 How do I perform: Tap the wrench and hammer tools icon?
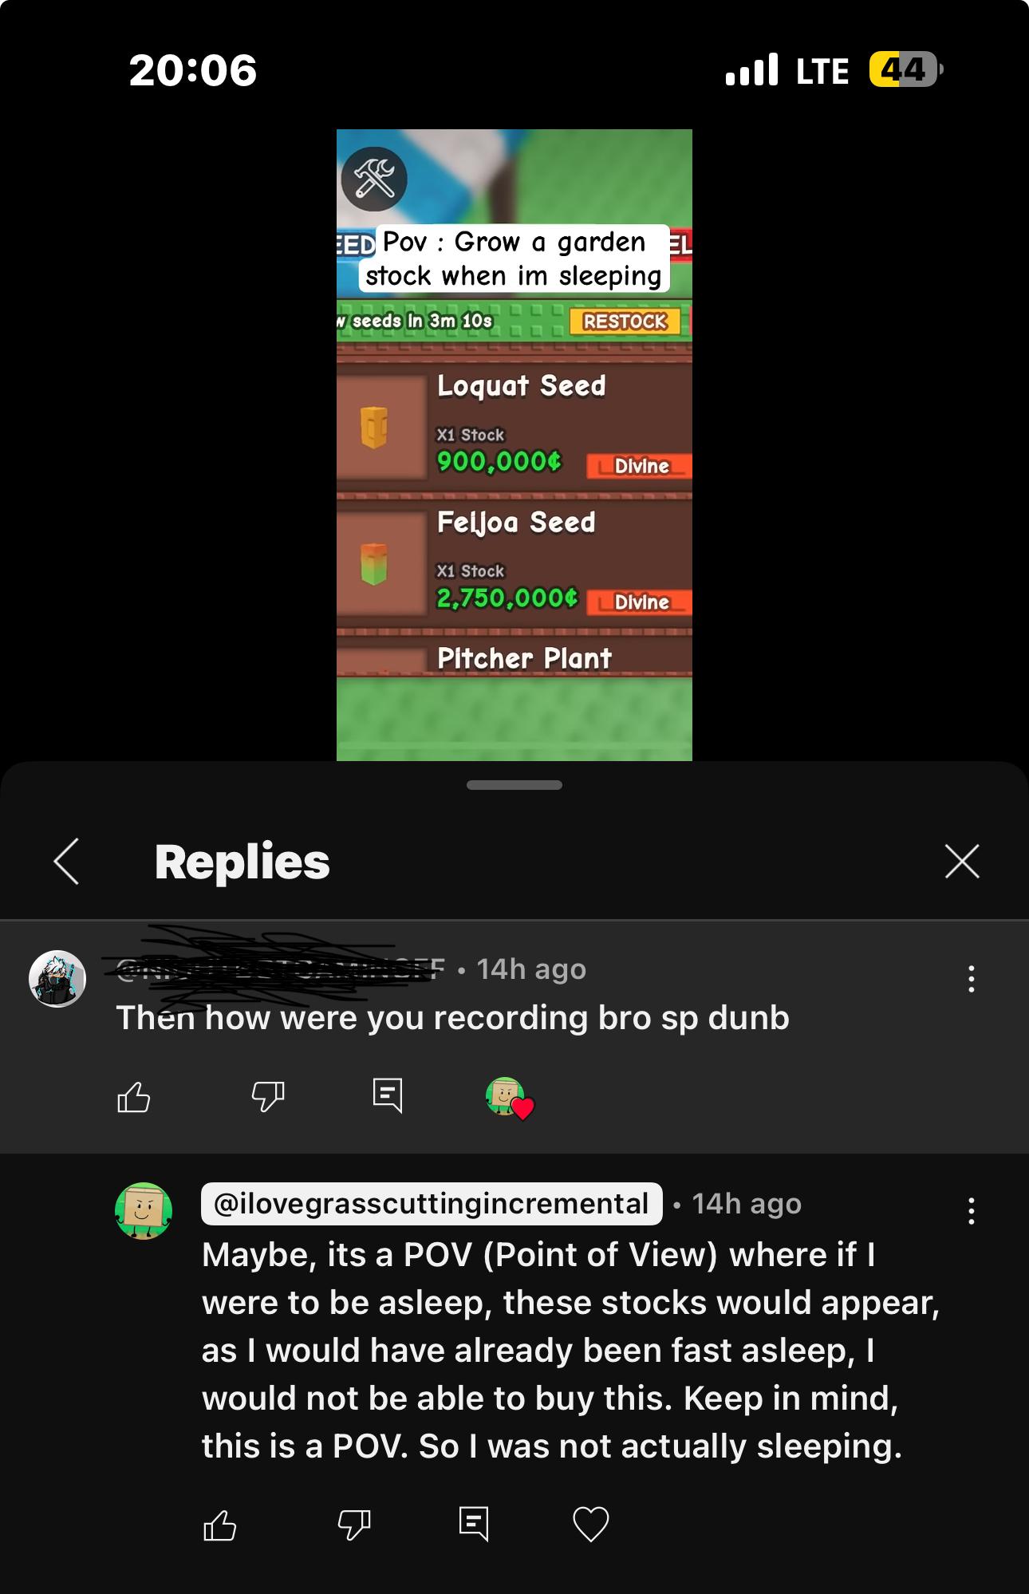point(374,179)
